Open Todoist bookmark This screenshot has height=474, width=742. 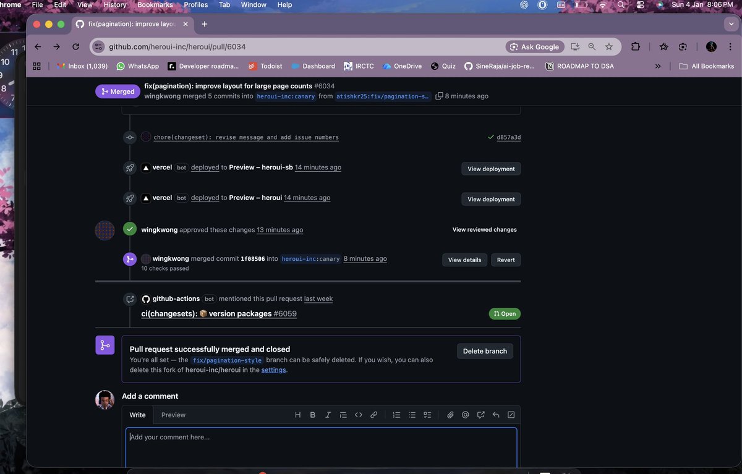pos(265,66)
